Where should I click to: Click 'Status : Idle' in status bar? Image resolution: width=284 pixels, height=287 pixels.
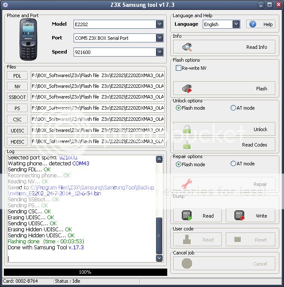[x=68, y=281]
